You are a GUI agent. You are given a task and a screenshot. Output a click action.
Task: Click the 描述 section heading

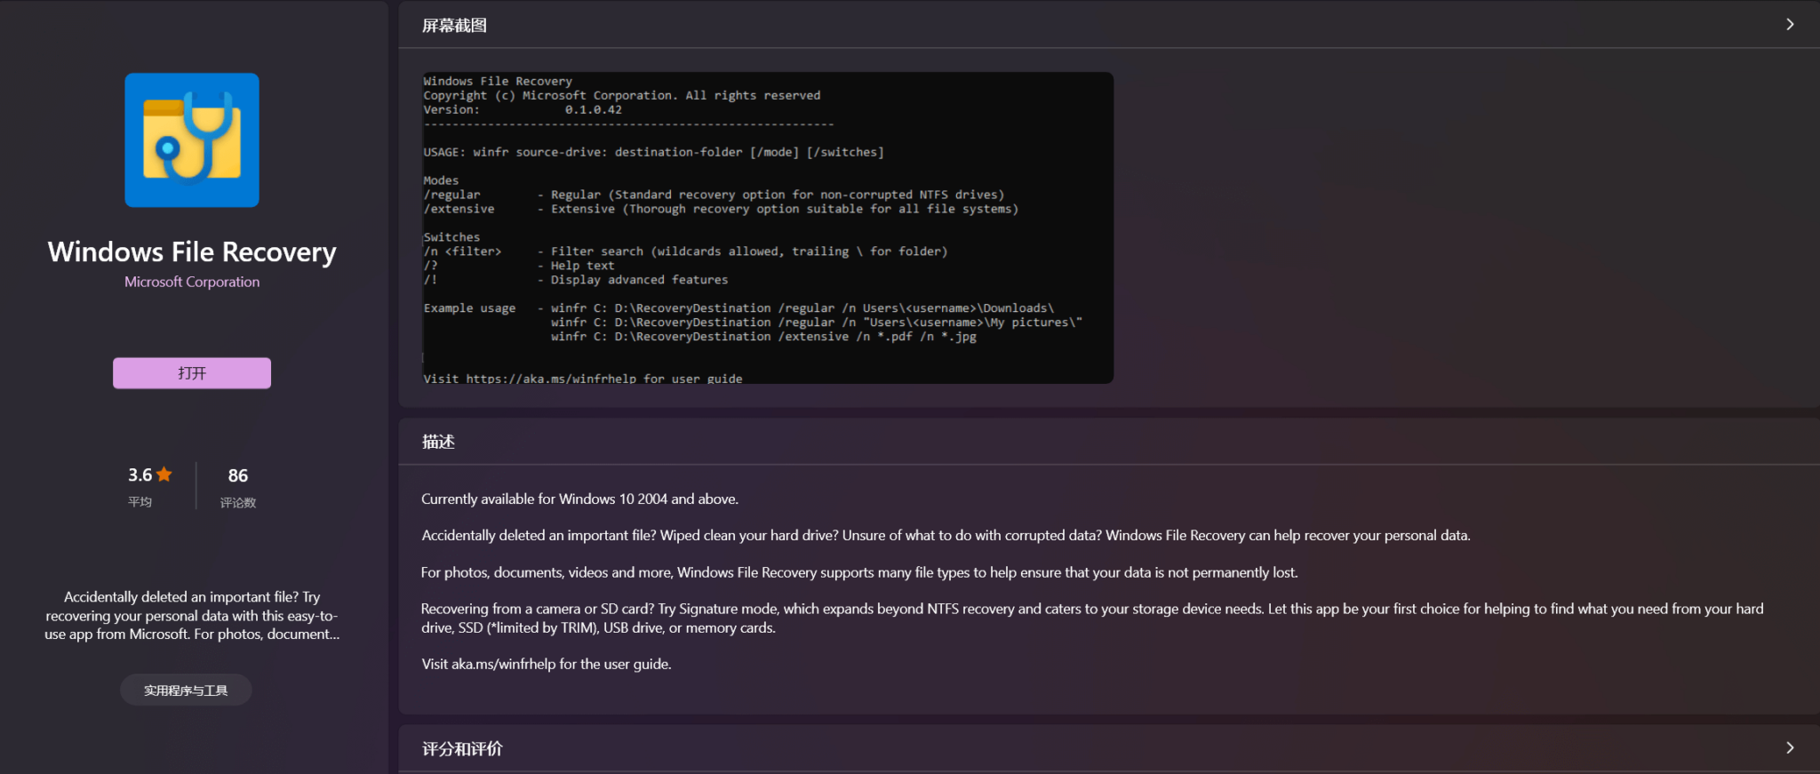[438, 442]
